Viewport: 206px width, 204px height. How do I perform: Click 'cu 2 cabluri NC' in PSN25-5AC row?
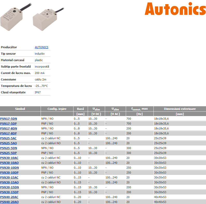point(51,138)
